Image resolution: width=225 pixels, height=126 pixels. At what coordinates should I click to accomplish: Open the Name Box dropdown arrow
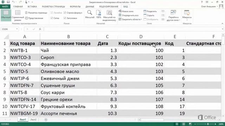pyautogui.click(x=17, y=29)
